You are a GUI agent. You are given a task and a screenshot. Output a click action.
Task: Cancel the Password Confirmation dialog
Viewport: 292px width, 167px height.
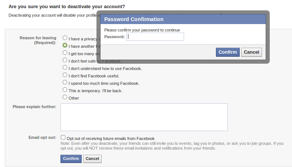[251, 52]
